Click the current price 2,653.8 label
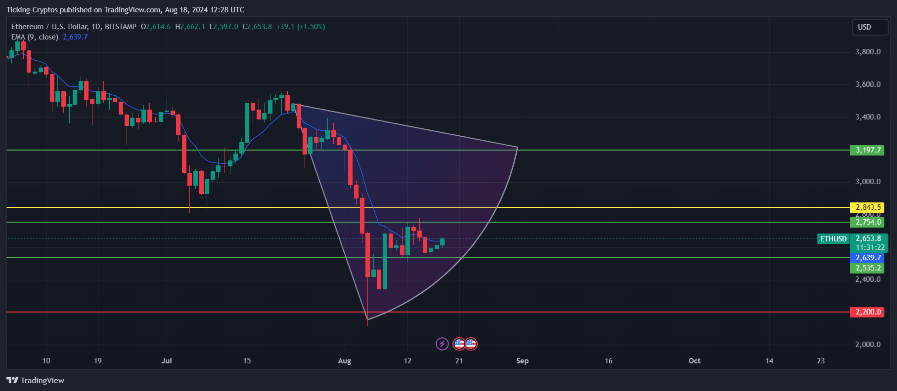This screenshot has width=897, height=391. click(869, 238)
